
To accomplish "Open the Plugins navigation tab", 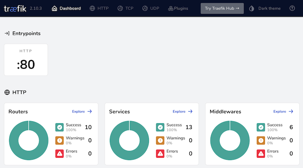I will 178,8.
